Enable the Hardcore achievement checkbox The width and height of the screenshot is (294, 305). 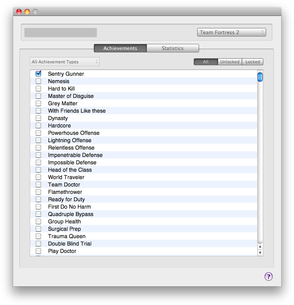[x=38, y=125]
